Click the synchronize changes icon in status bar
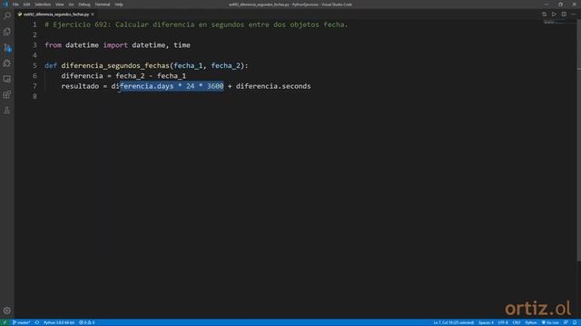581x326 pixels. pos(37,322)
